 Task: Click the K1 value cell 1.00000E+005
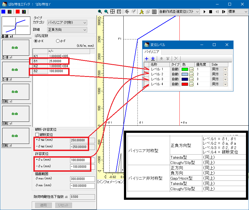[69, 56]
